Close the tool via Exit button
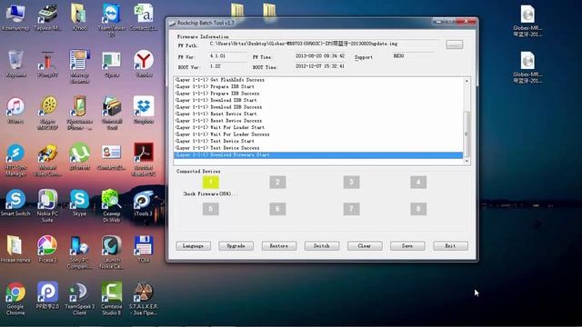 (x=451, y=246)
